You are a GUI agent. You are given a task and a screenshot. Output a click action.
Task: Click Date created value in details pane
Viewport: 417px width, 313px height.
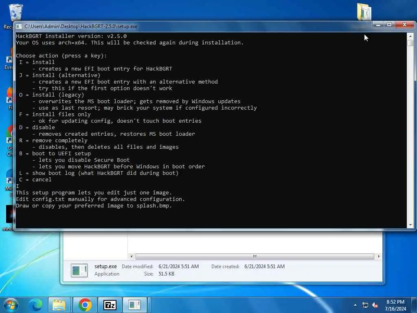click(264, 267)
